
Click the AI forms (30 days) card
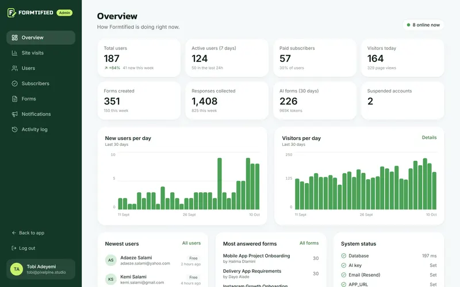tap(315, 100)
